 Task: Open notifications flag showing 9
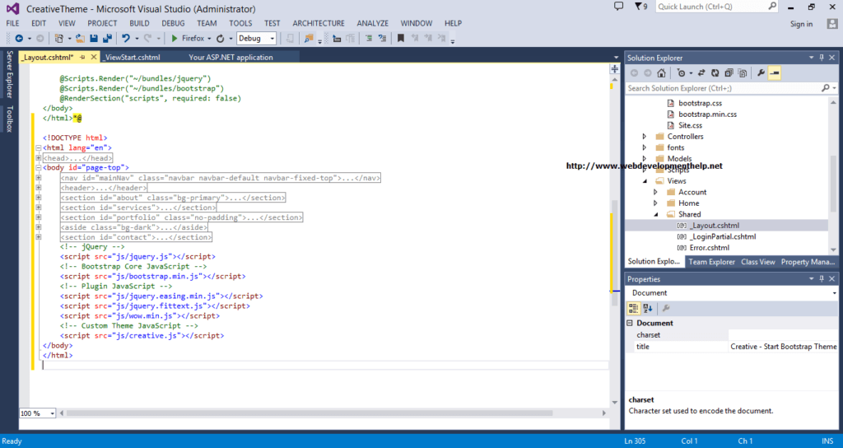pyautogui.click(x=640, y=7)
